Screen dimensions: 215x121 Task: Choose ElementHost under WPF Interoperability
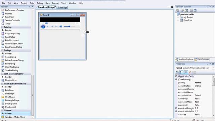coord(11,80)
